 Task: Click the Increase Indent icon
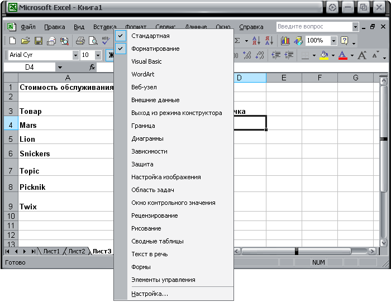tap(289, 55)
